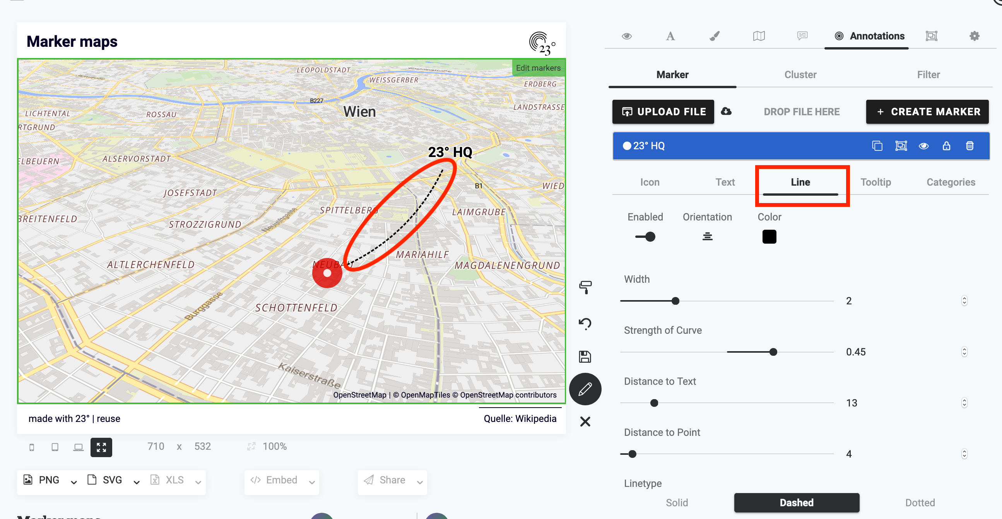Switch to the Cluster tab
The height and width of the screenshot is (519, 1002).
click(x=800, y=75)
